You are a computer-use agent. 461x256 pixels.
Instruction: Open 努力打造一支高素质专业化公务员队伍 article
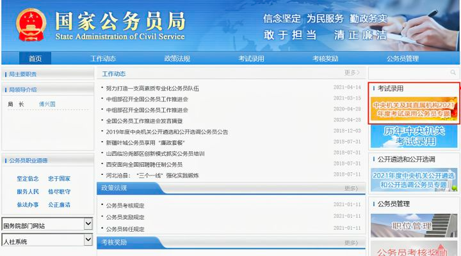[152, 88]
